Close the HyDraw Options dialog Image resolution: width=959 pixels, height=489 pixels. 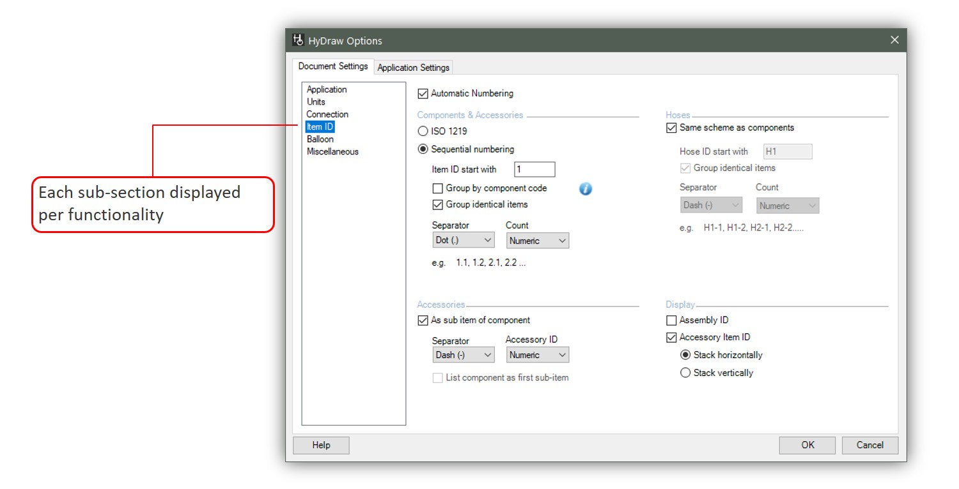tap(894, 40)
